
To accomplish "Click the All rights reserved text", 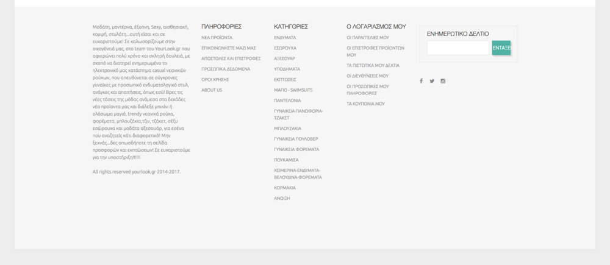I will point(137,172).
